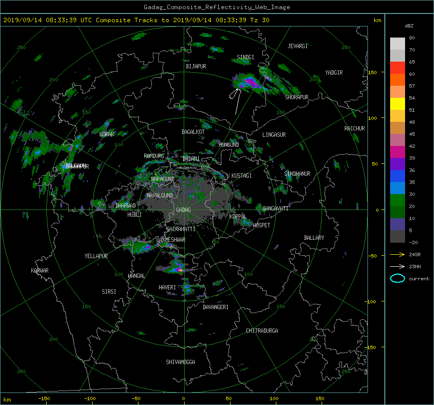Click the '23MN' legend label
The width and height of the screenshot is (434, 405).
[415, 266]
